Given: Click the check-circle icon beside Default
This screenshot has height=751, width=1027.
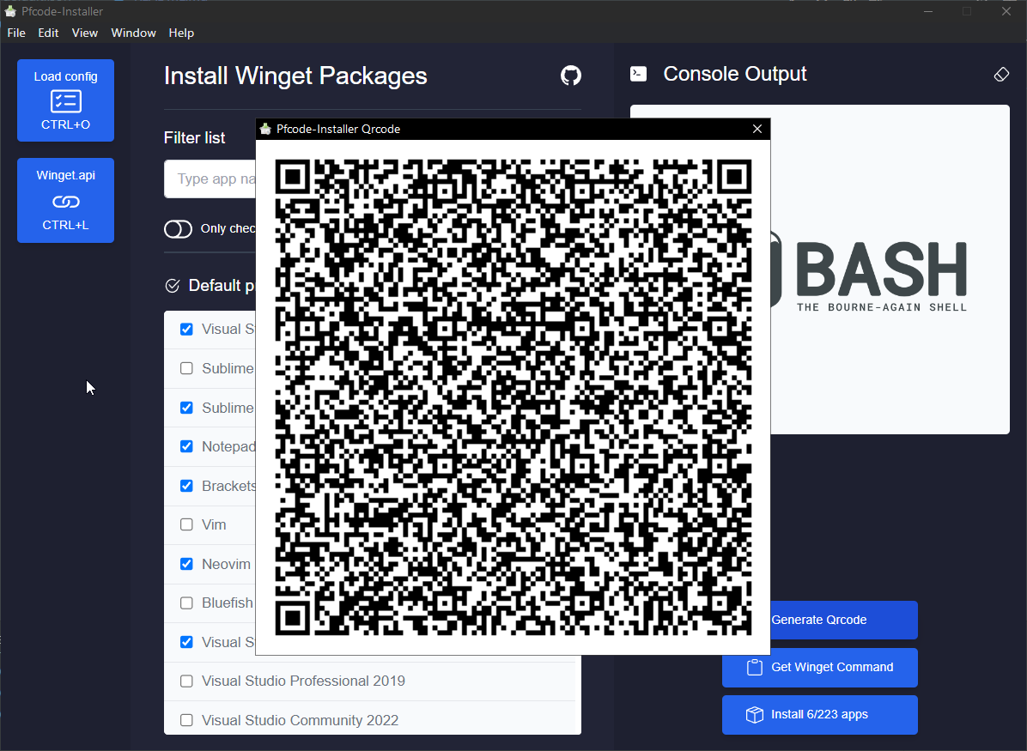Looking at the screenshot, I should 173,286.
